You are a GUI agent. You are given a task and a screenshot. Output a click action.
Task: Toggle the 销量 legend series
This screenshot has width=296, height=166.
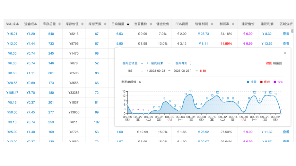(251, 82)
